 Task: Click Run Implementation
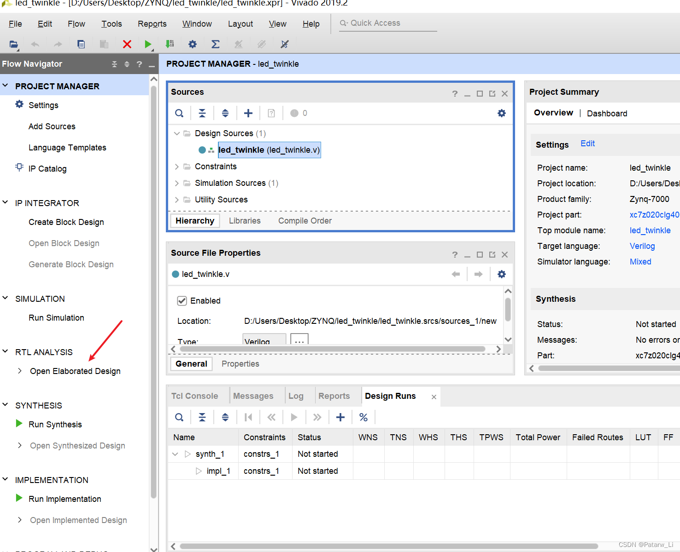tap(65, 499)
